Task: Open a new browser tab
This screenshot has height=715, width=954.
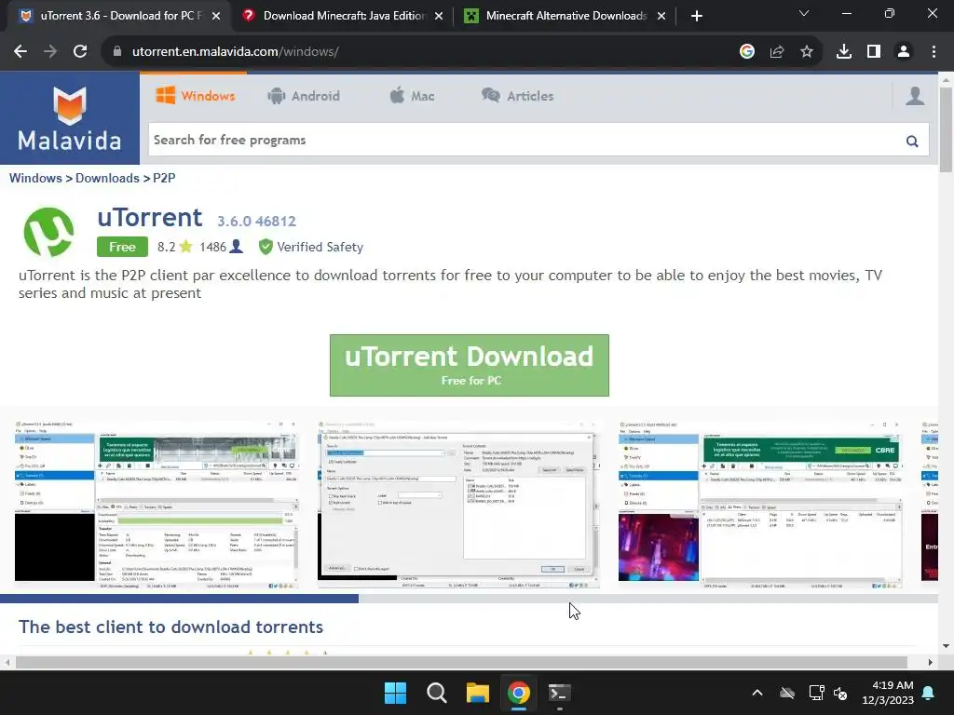Action: click(697, 16)
